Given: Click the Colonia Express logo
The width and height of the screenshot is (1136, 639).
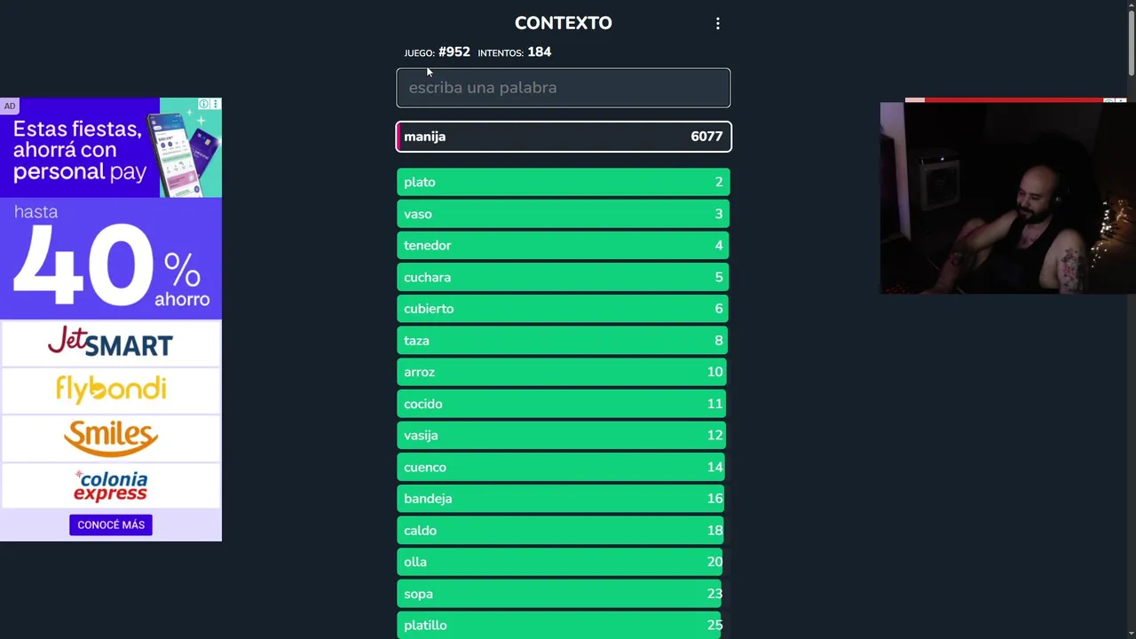Looking at the screenshot, I should [110, 486].
